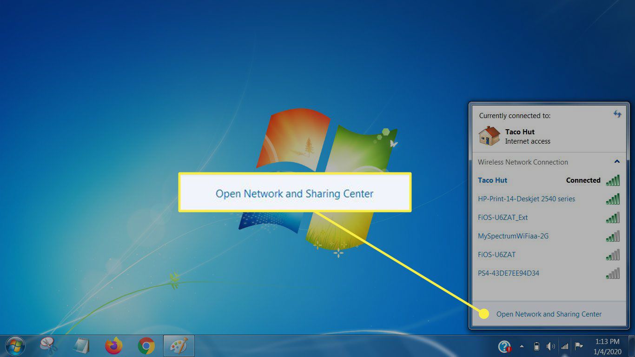
Task: Open Network and Sharing Center link in panel
Action: click(549, 314)
